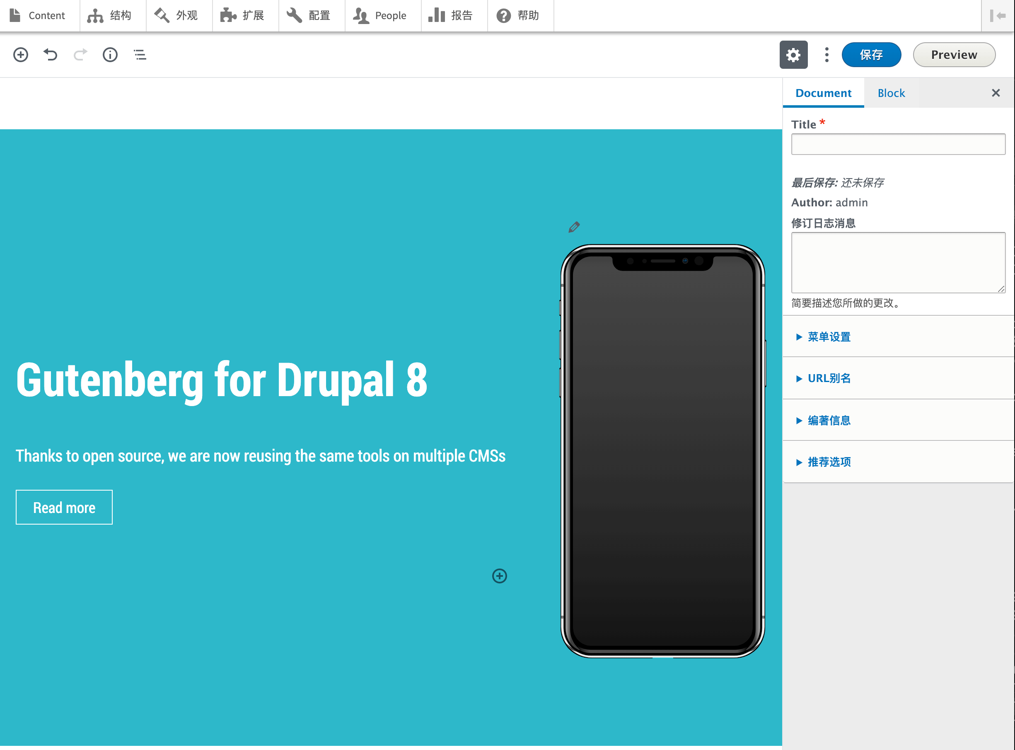1015x750 pixels.
Task: Click the plus inserter icon in hero block
Action: click(499, 576)
